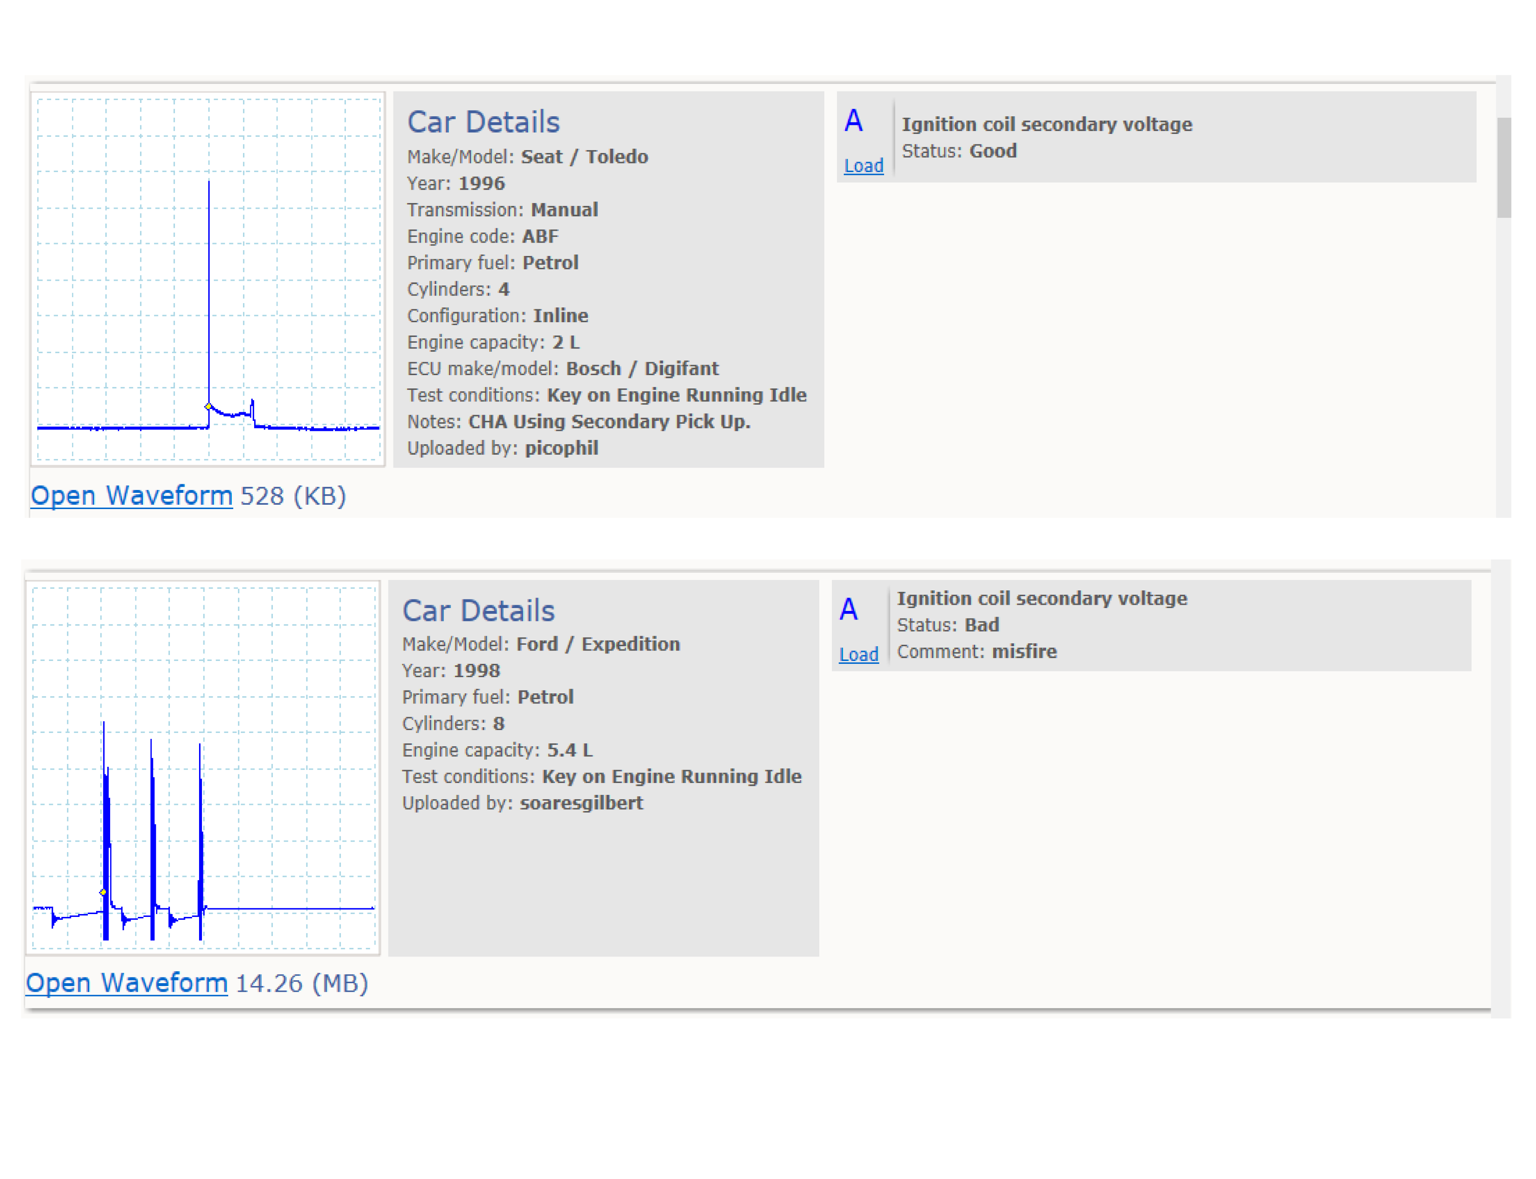Click 'Ignition coil secondary voltage' title with Good status
The height and width of the screenshot is (1179, 1536).
1046,124
